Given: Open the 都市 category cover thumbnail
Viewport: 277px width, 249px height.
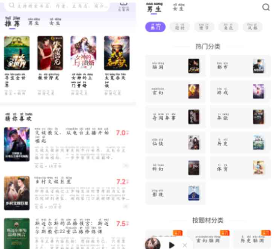Looking at the screenshot, I should (x=258, y=66).
